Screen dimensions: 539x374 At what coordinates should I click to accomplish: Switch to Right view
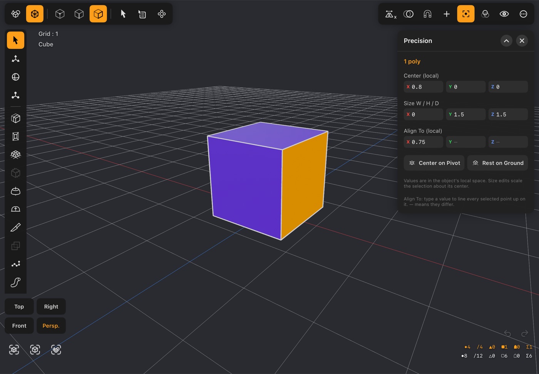coord(51,306)
